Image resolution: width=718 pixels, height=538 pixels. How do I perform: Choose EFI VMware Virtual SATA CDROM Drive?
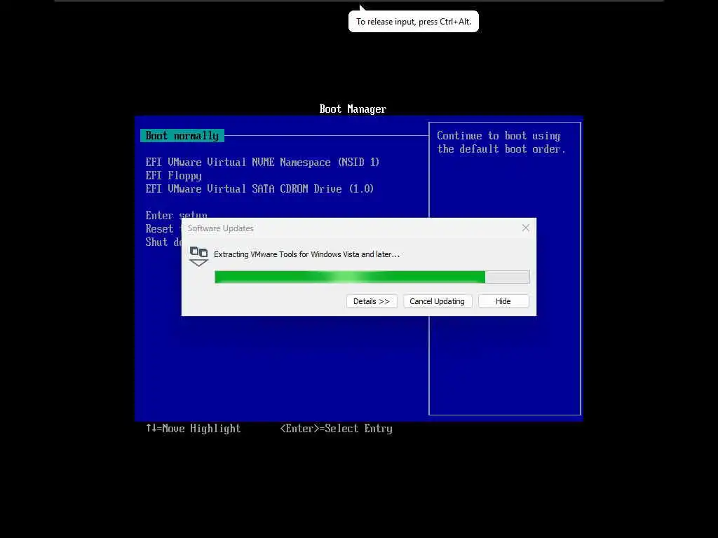pyautogui.click(x=259, y=189)
